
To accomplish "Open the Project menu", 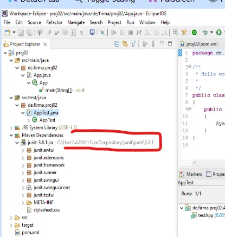I will [114, 22].
